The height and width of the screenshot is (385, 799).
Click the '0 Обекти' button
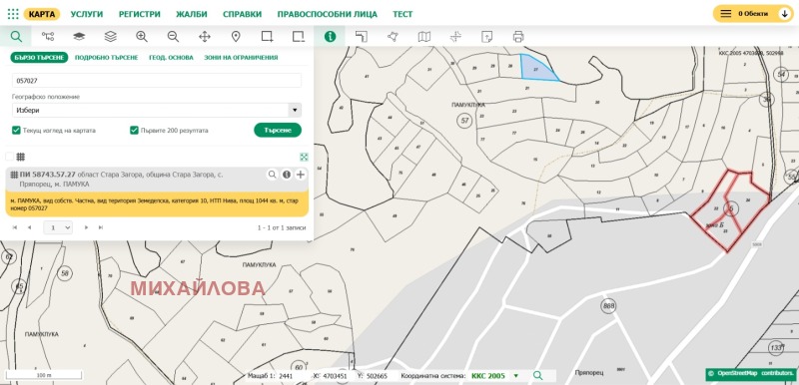753,14
